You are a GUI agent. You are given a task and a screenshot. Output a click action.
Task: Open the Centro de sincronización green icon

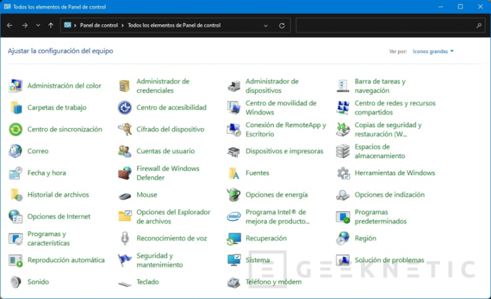[x=16, y=129]
